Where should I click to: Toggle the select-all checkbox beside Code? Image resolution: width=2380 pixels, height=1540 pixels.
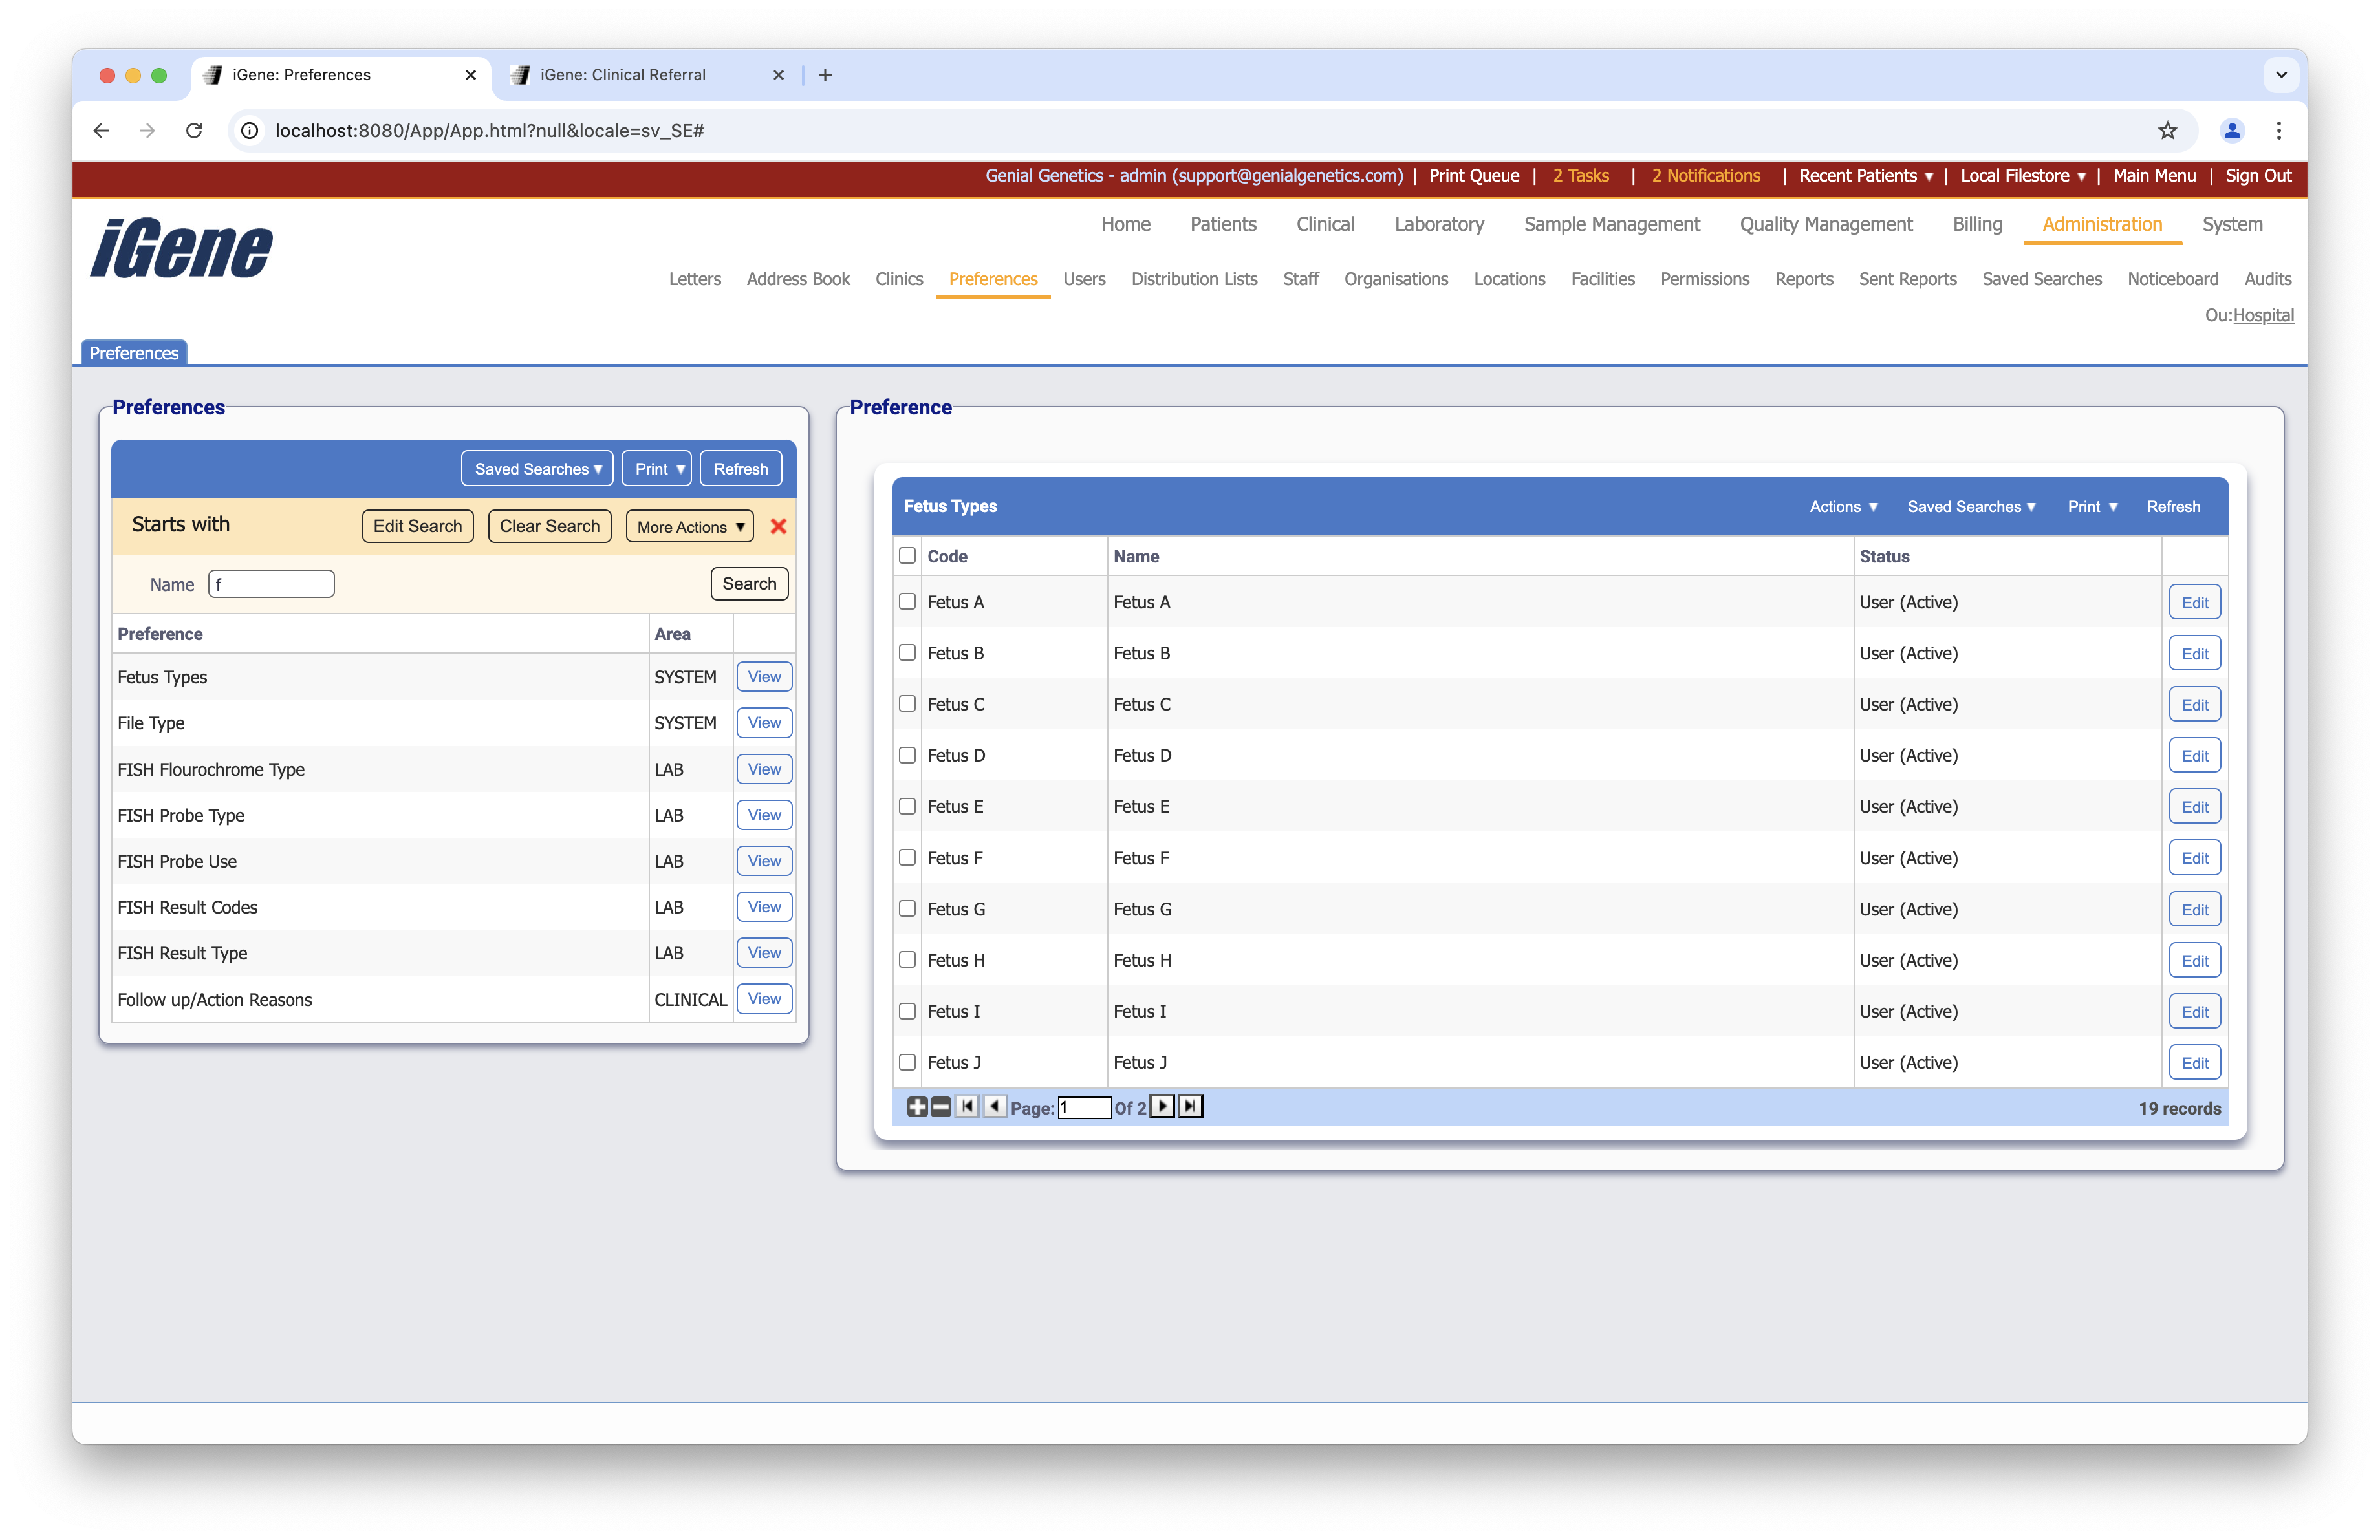pyautogui.click(x=907, y=555)
